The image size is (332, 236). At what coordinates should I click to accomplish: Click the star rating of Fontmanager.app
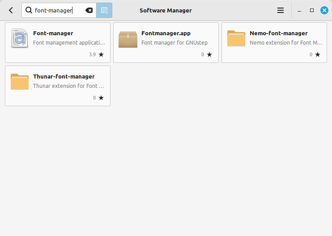click(x=207, y=54)
